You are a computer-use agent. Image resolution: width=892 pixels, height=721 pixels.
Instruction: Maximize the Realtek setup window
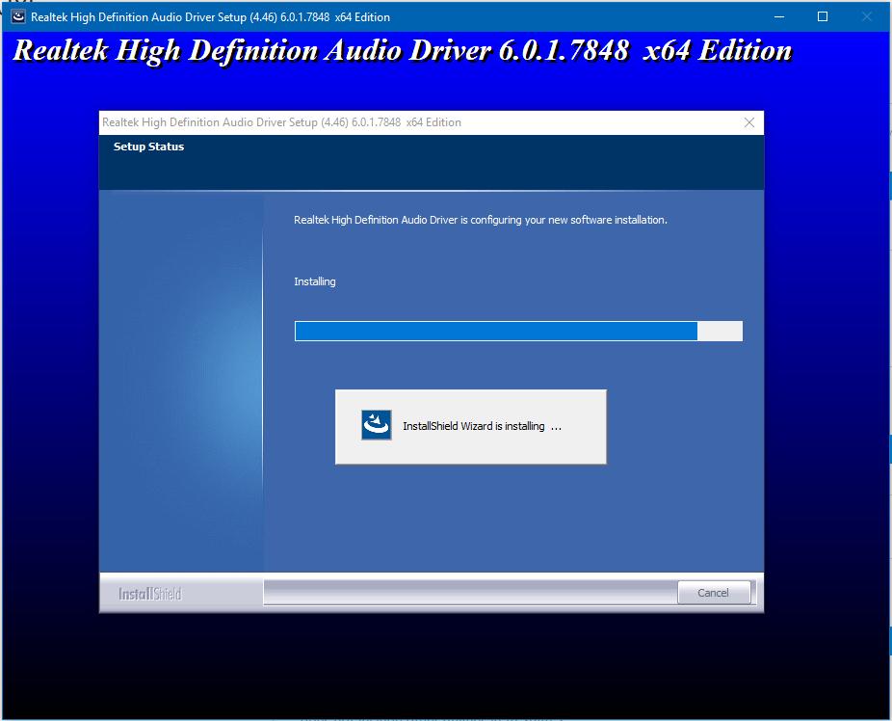[823, 16]
